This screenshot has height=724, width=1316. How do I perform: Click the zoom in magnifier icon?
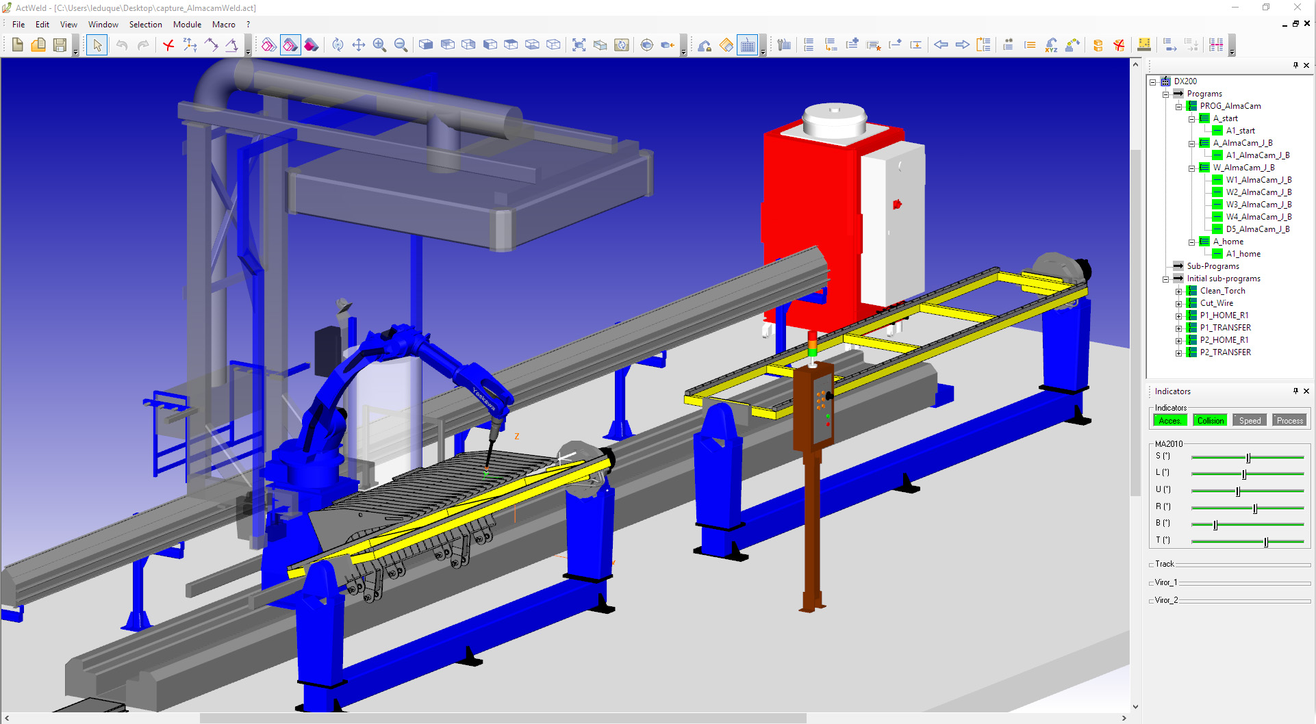[379, 45]
